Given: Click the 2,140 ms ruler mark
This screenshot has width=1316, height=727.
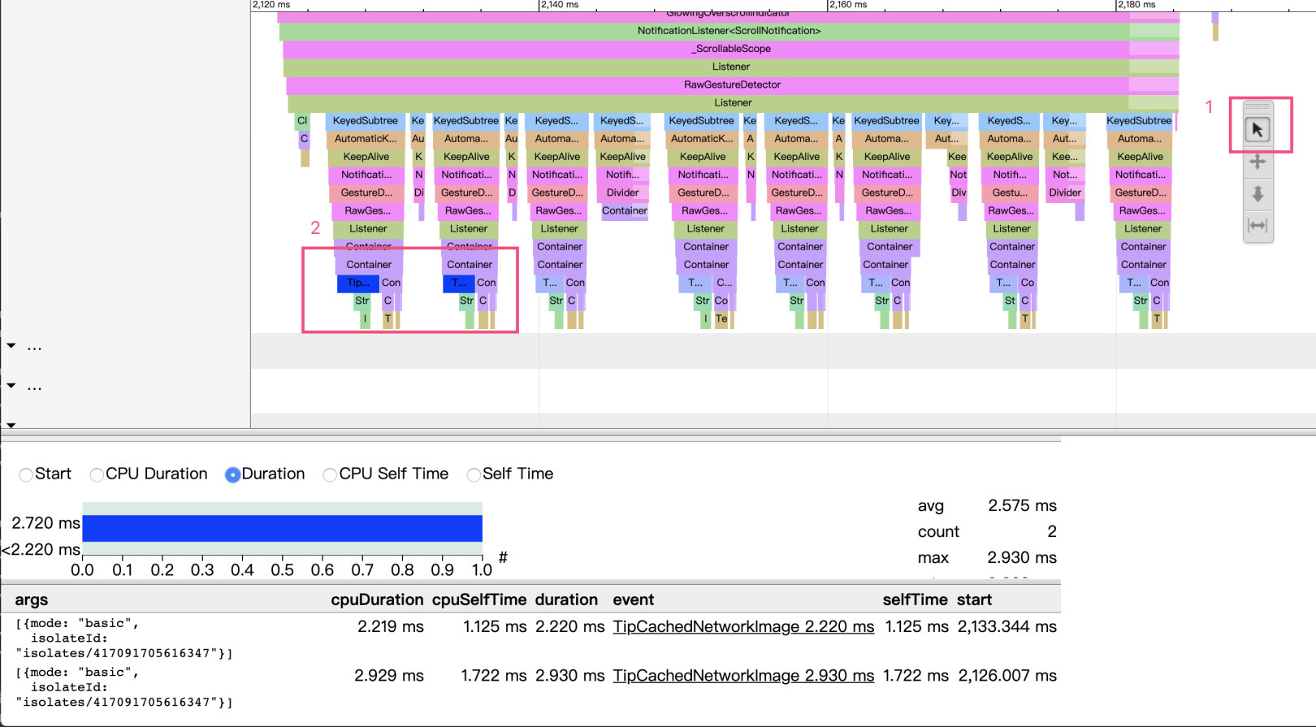Looking at the screenshot, I should [560, 5].
